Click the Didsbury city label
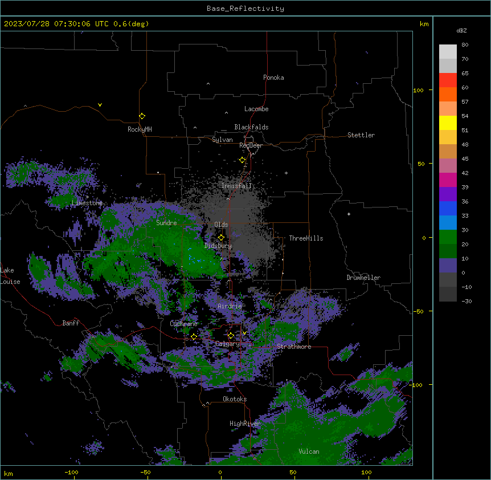 point(218,246)
